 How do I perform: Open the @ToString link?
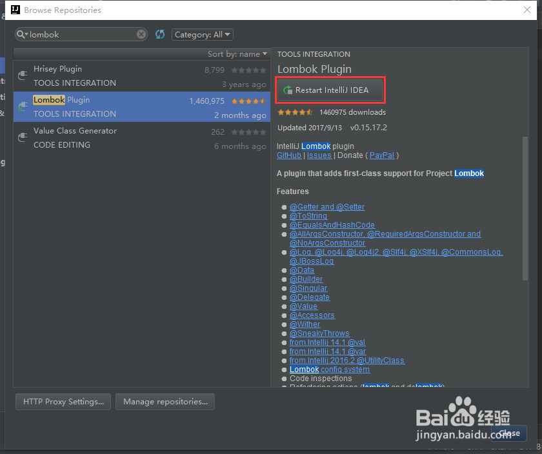[308, 216]
